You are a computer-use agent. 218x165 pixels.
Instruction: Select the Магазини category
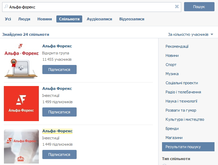tap(174, 138)
